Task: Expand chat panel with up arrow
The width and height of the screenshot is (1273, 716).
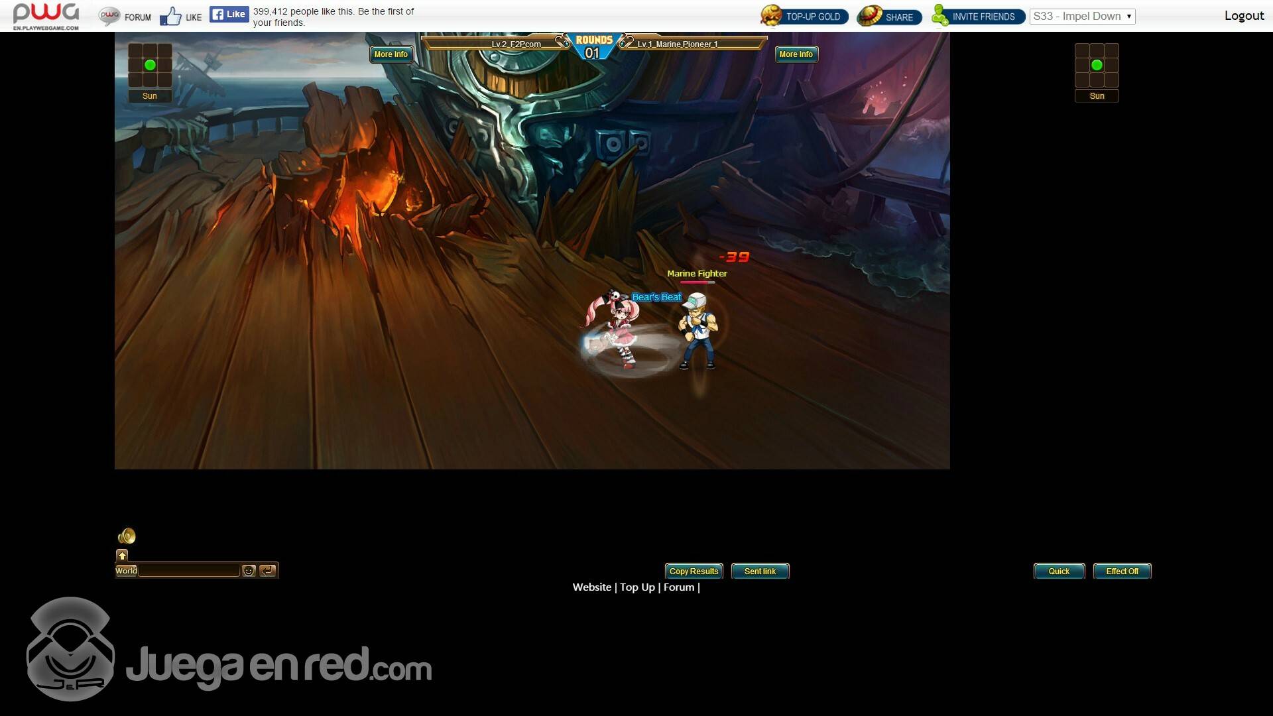Action: (x=122, y=556)
